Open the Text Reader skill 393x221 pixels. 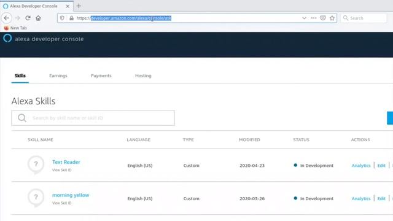coord(66,162)
